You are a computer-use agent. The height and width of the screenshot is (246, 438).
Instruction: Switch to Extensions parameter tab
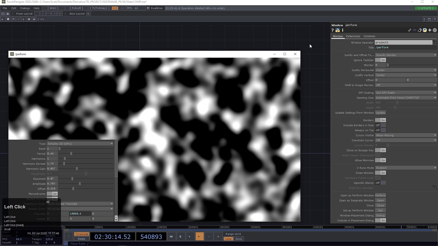pos(353,36)
